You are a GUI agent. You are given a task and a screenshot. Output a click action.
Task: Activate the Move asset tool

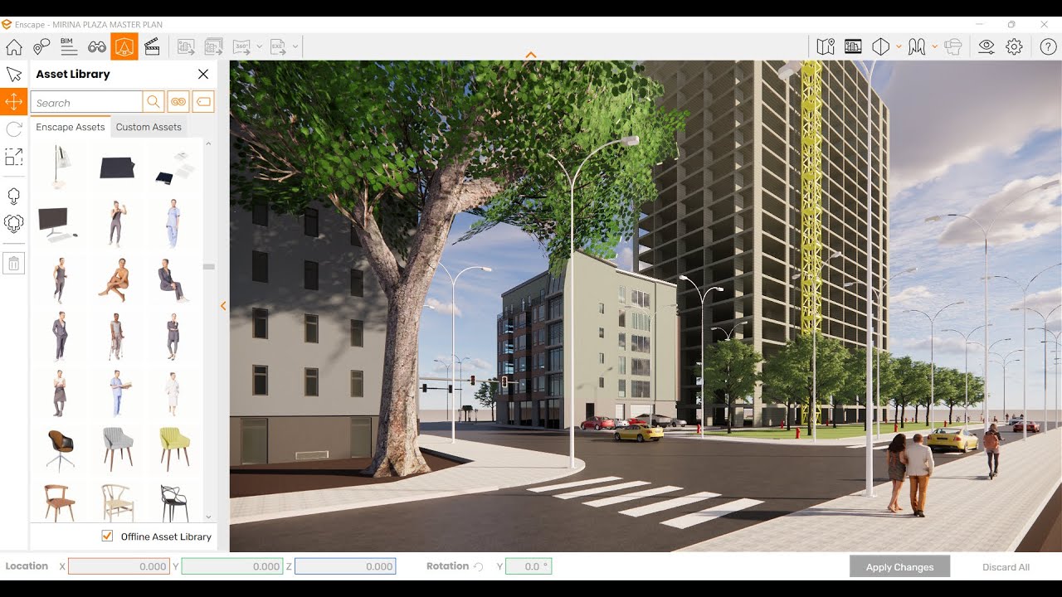click(x=13, y=102)
